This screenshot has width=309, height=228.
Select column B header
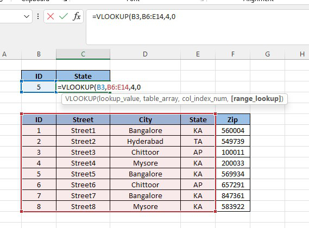[39, 54]
